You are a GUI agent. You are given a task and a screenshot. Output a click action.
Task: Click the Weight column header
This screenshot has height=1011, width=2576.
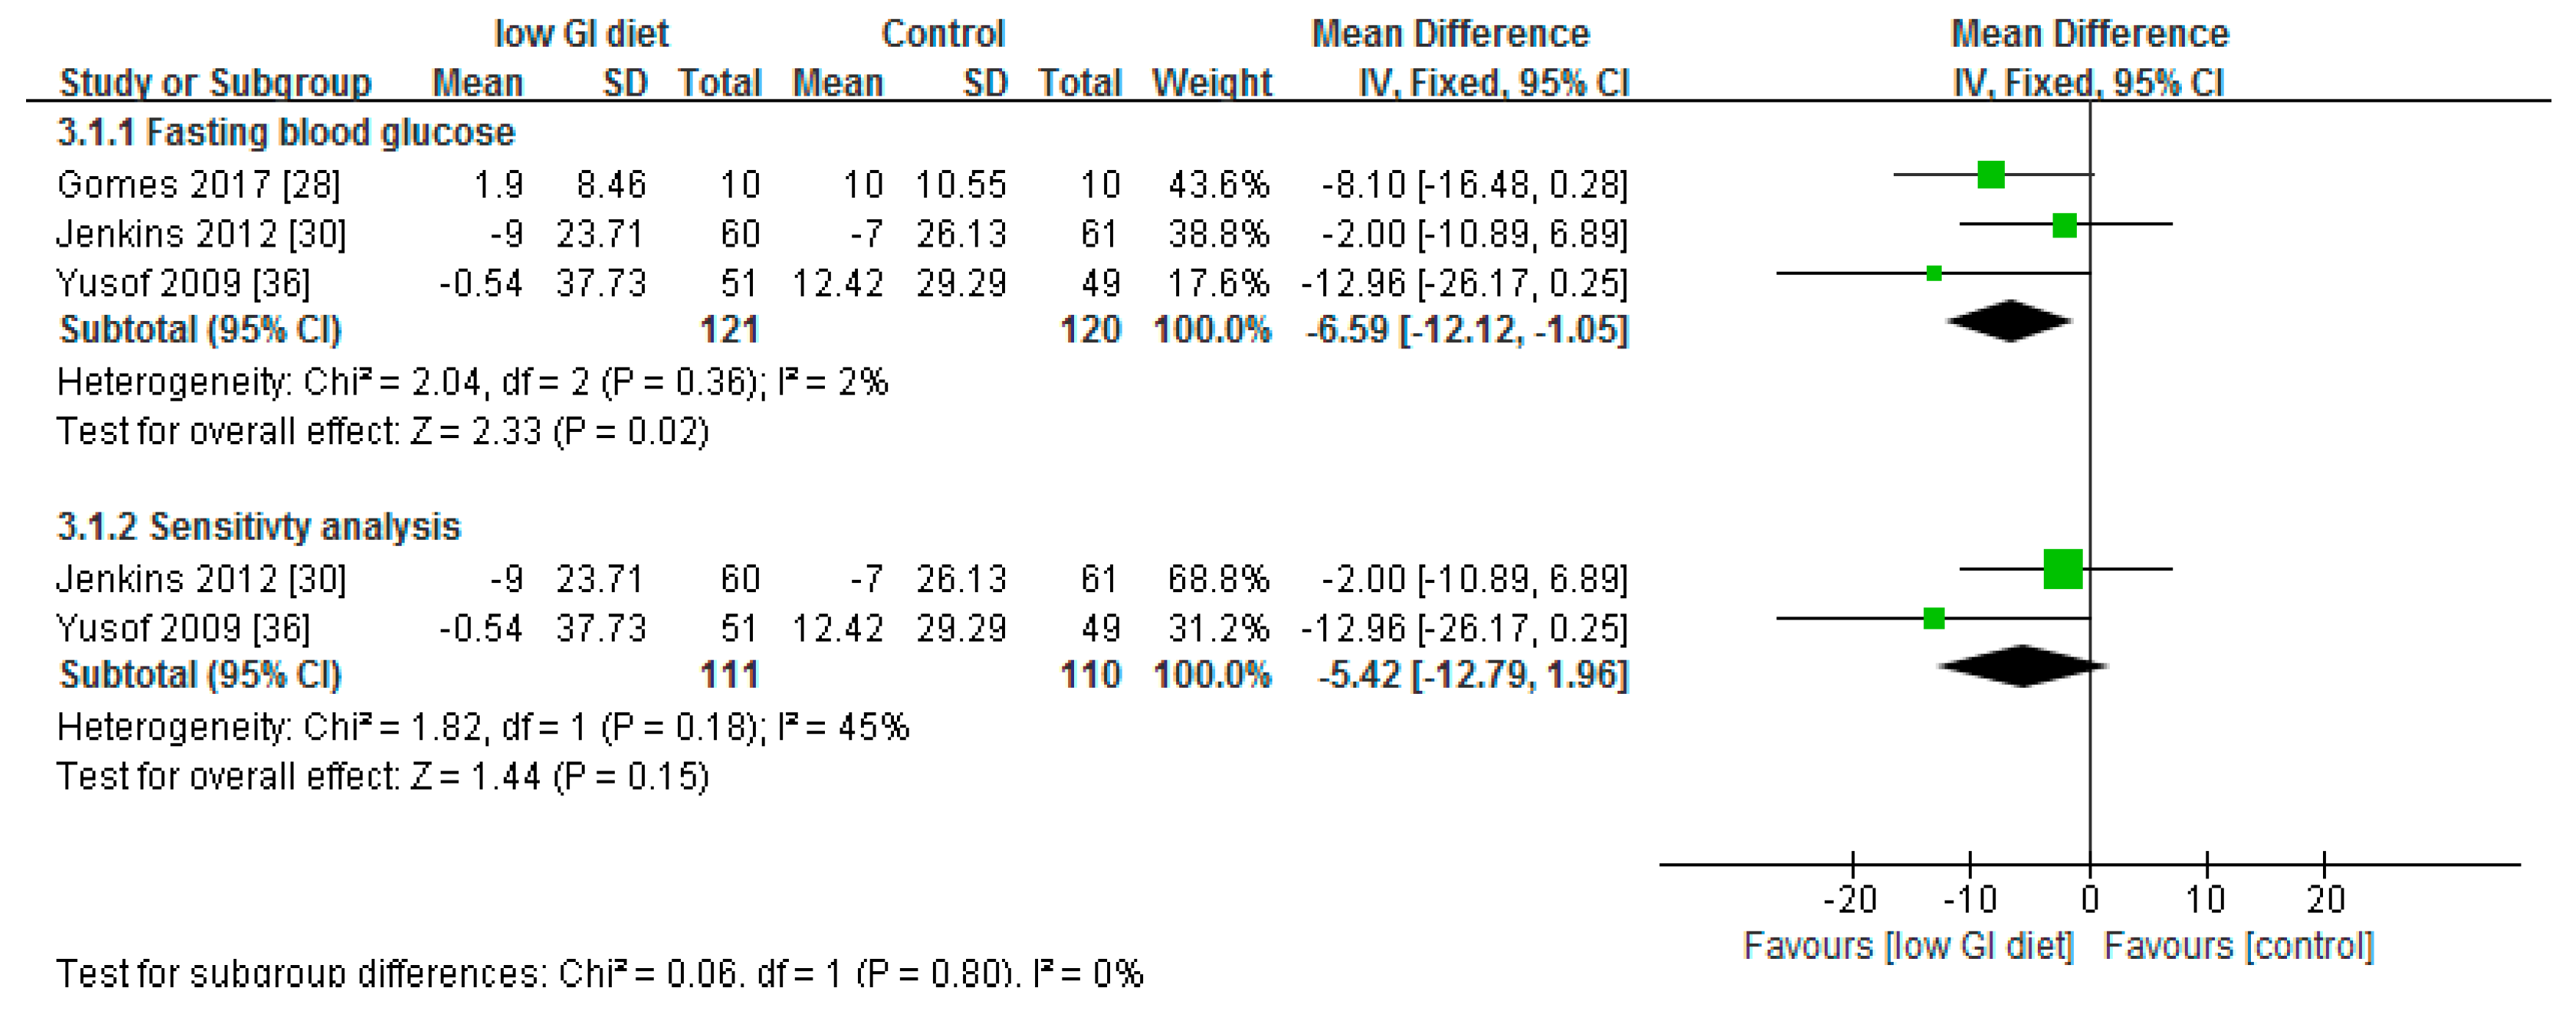tap(1211, 83)
